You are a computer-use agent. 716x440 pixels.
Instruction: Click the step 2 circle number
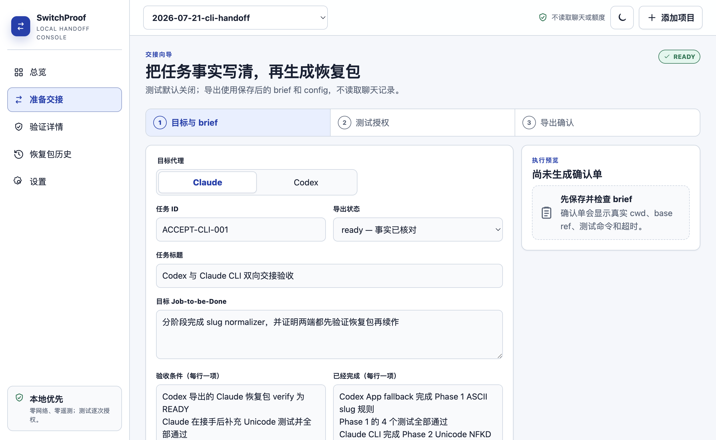[x=345, y=123]
